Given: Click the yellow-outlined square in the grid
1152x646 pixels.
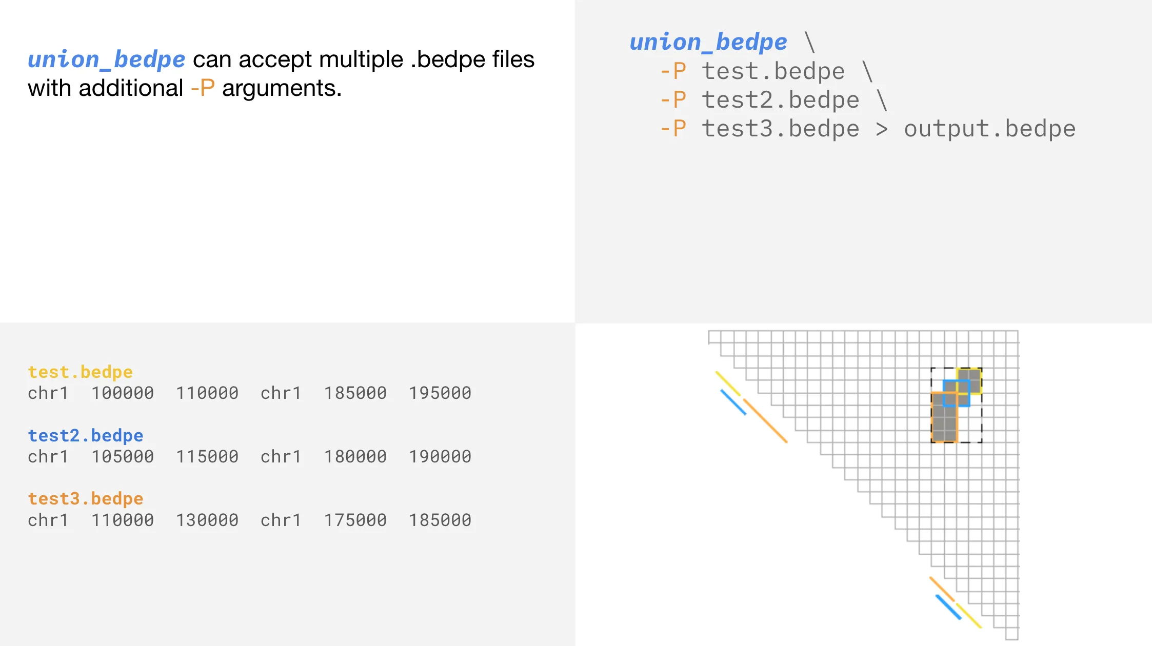Looking at the screenshot, I should click(x=969, y=381).
